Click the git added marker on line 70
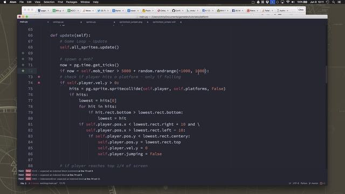The height and width of the screenshot is (194, 345). click(x=23, y=59)
